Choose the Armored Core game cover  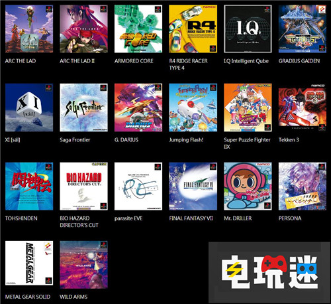(138, 29)
